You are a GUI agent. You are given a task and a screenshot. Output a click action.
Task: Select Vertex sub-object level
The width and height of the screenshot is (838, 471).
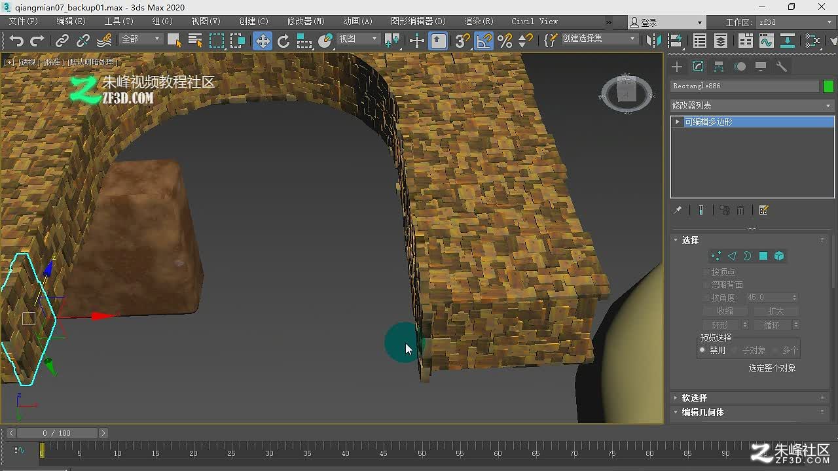coord(716,256)
